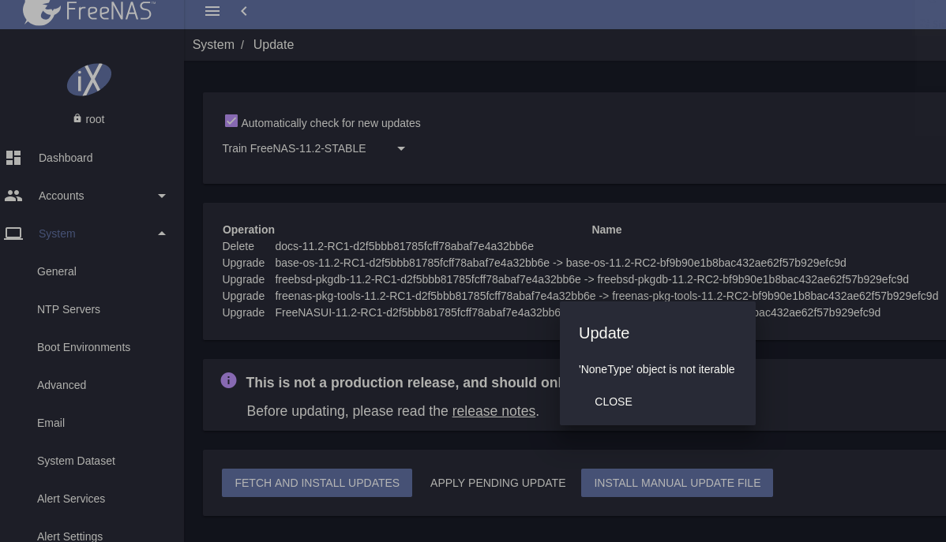Click the Operation column header
The width and height of the screenshot is (946, 542).
coord(249,230)
